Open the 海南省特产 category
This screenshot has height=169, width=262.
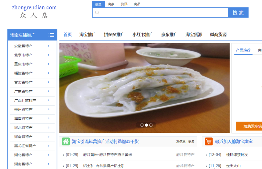click(x=23, y=119)
